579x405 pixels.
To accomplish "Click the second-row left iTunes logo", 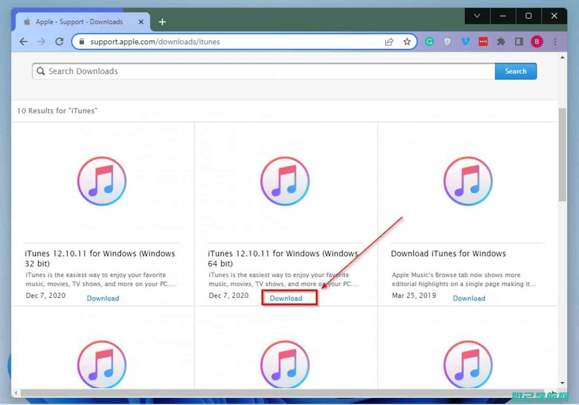I will (102, 364).
